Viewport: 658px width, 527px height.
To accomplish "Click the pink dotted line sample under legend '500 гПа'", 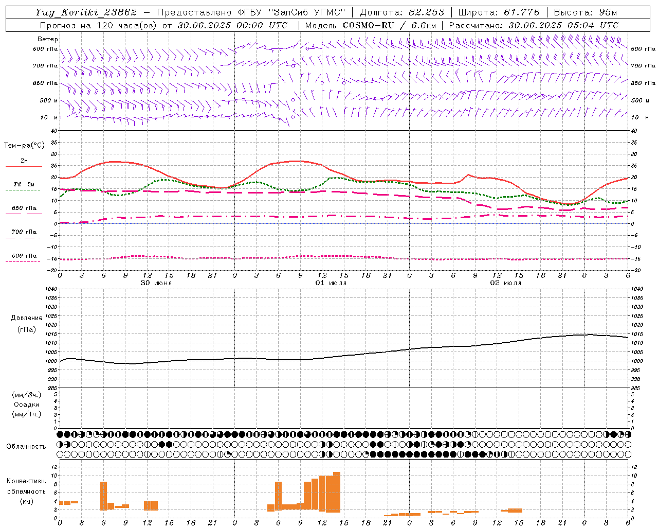I will click(x=23, y=262).
